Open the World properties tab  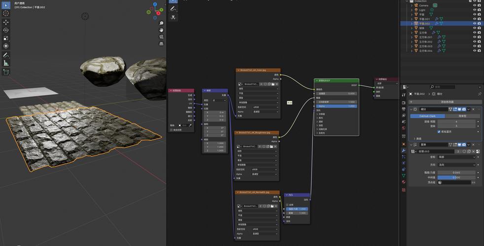coord(404,128)
